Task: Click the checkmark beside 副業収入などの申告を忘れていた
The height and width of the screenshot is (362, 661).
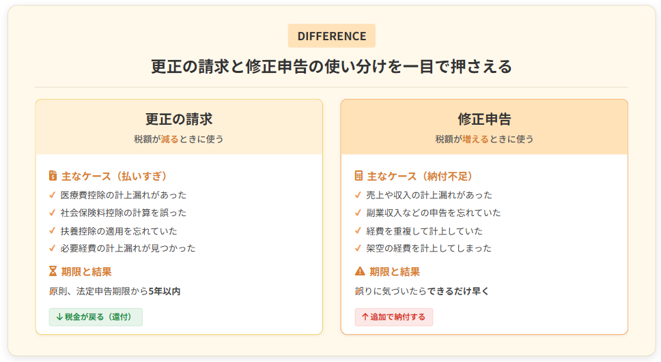Action: [358, 213]
